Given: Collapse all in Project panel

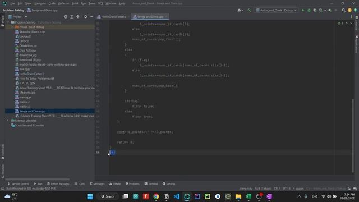Looking at the screenshot, I should (77, 17).
